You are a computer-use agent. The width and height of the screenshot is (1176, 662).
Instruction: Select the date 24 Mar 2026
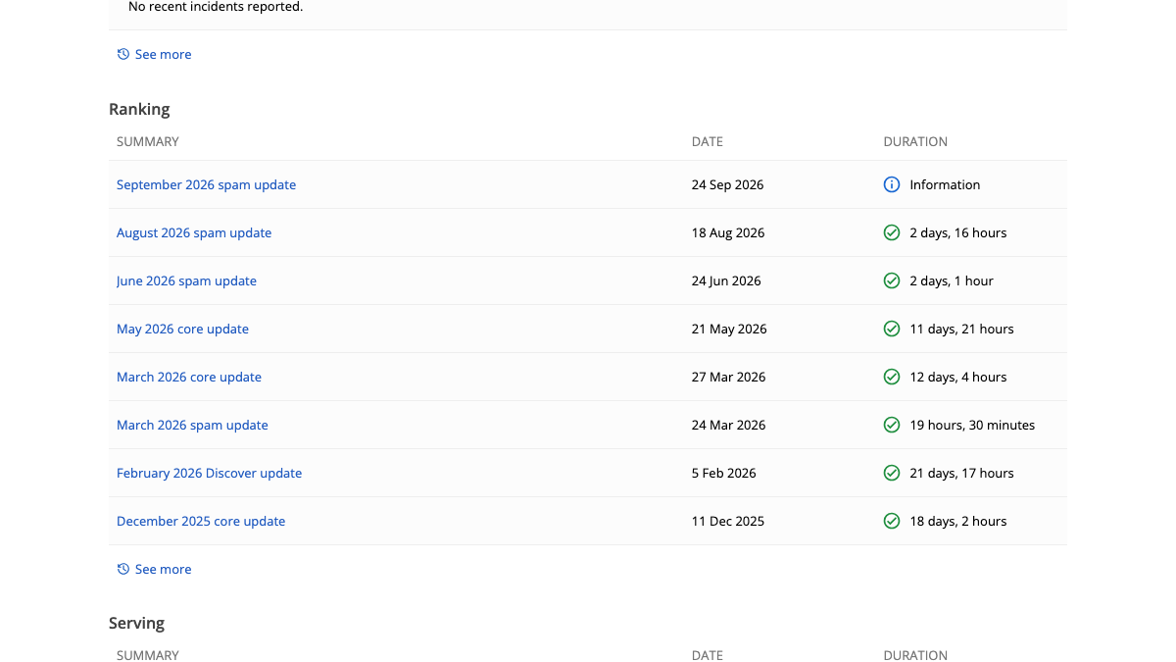[x=728, y=425]
